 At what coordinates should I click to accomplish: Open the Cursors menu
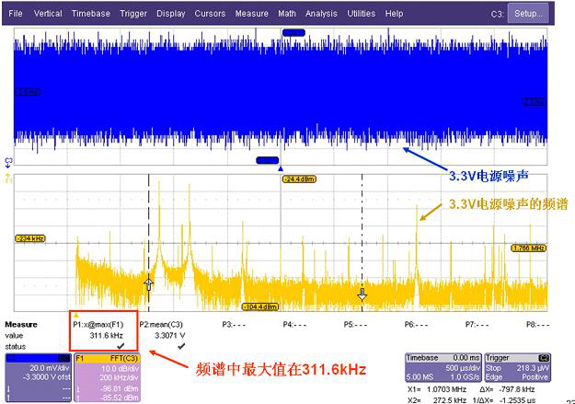pos(209,14)
